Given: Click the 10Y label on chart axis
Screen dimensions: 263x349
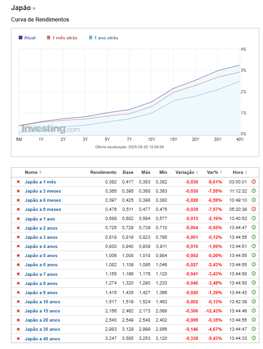Looking at the screenshot, I should point(152,140).
